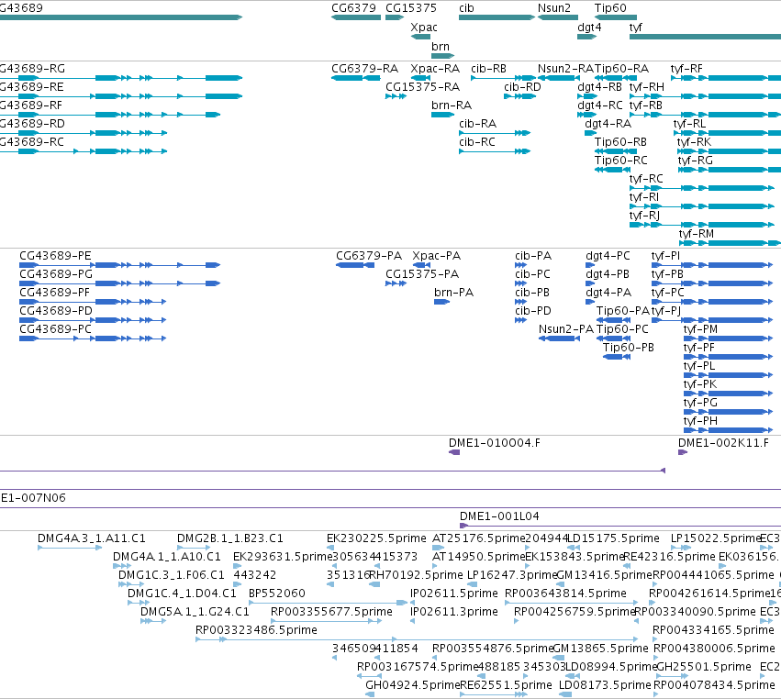Select the CG15375 gene label
The width and height of the screenshot is (781, 699).
click(411, 8)
